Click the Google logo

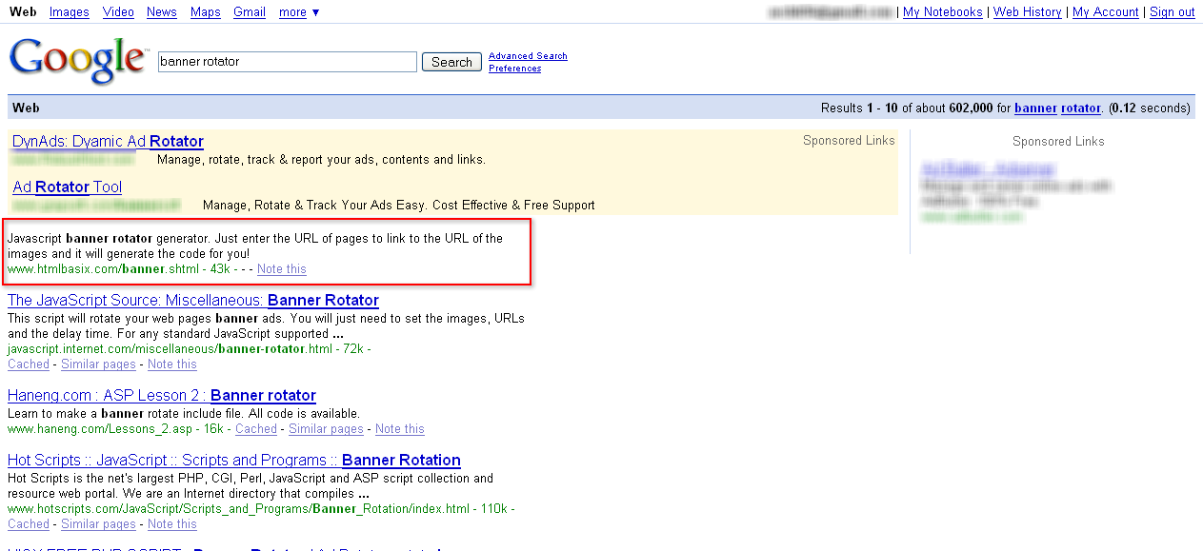(x=76, y=60)
